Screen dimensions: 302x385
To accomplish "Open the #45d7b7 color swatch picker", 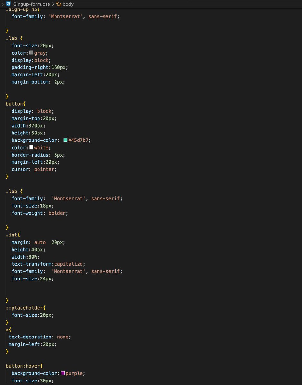I will coord(65,140).
